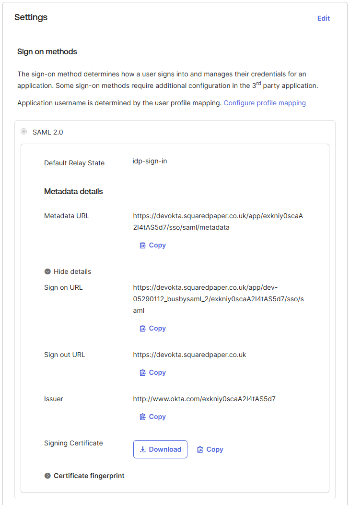Expand Certificate fingerprint arrow icon

[47, 476]
